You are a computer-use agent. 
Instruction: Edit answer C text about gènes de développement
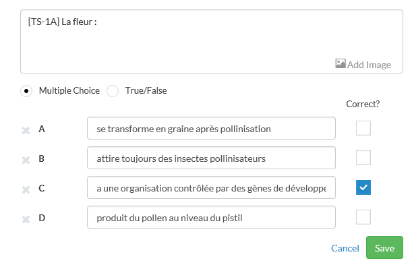click(x=211, y=187)
